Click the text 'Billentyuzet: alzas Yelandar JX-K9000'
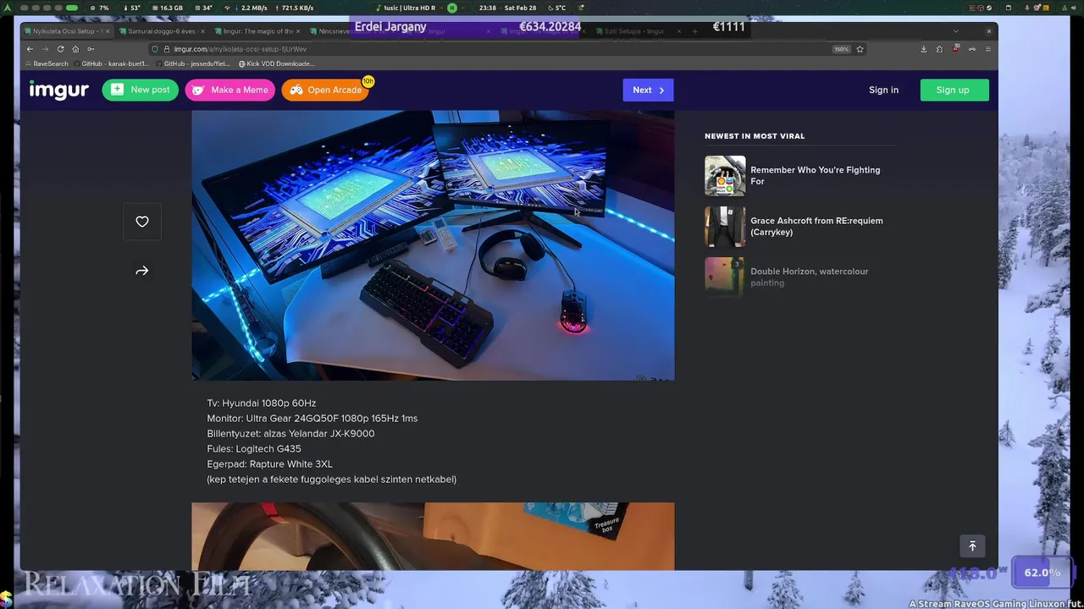 [x=290, y=434]
